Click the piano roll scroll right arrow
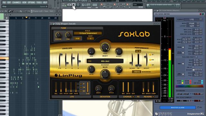 click(x=57, y=15)
